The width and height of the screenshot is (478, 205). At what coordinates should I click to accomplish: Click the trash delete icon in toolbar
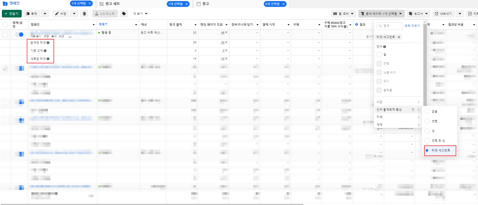point(84,14)
